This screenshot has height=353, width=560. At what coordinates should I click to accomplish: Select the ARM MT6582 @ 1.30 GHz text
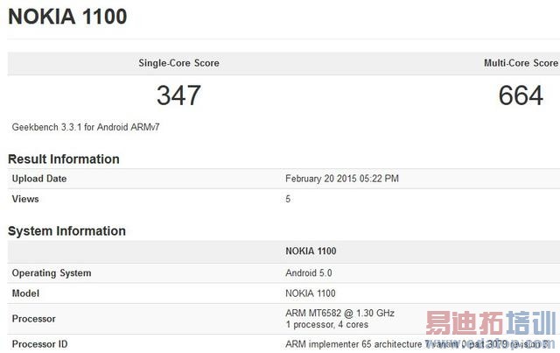click(x=339, y=313)
